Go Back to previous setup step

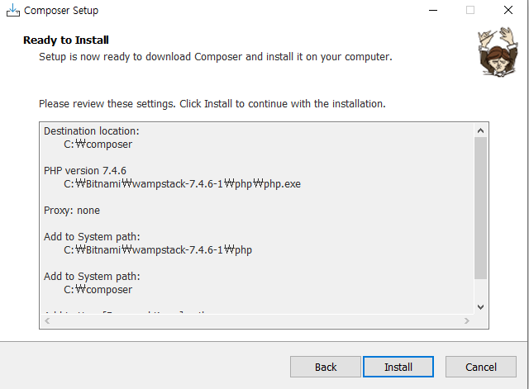(x=325, y=367)
